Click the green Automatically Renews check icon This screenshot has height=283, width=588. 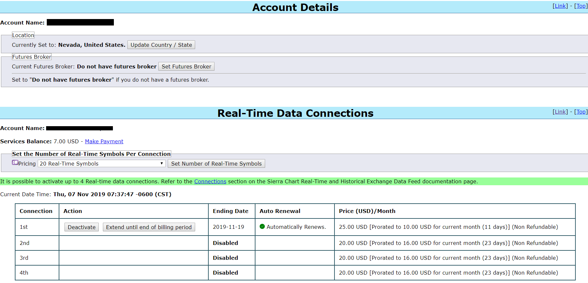coord(262,227)
